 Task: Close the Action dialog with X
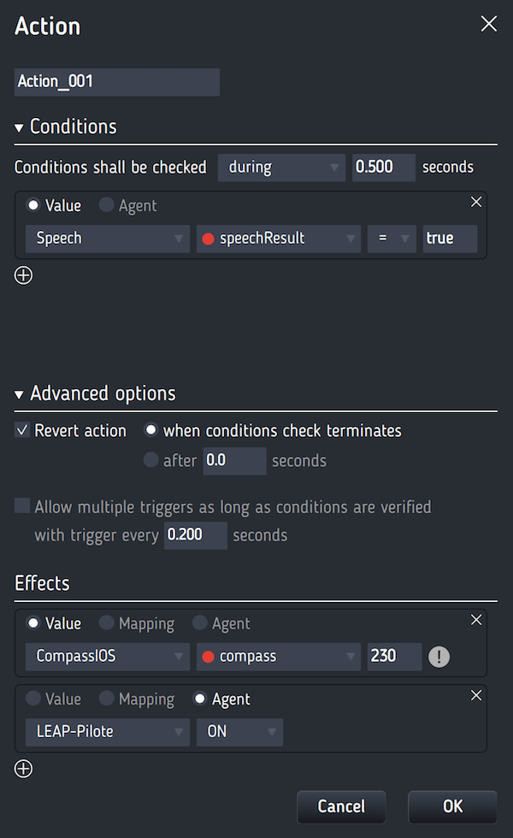point(488,24)
